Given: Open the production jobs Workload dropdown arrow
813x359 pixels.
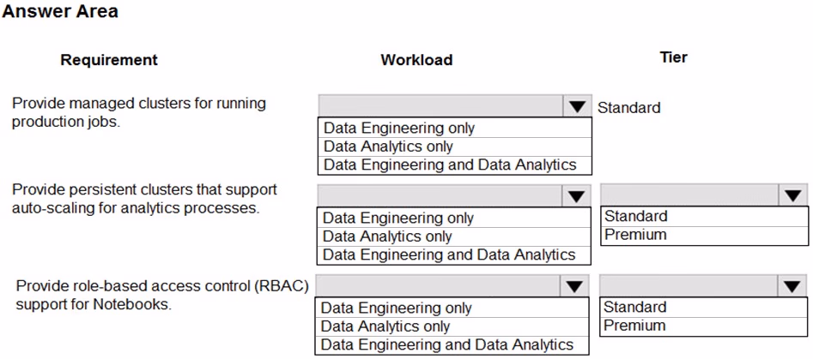Looking at the screenshot, I should [x=577, y=106].
